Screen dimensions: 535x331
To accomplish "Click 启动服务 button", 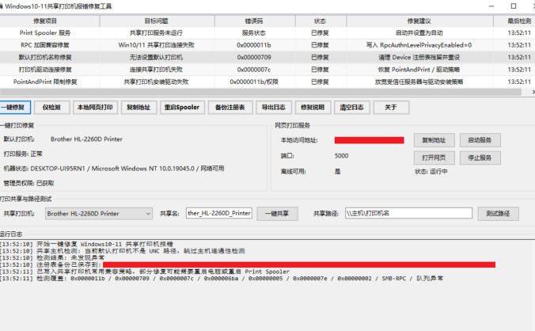I will tap(480, 140).
